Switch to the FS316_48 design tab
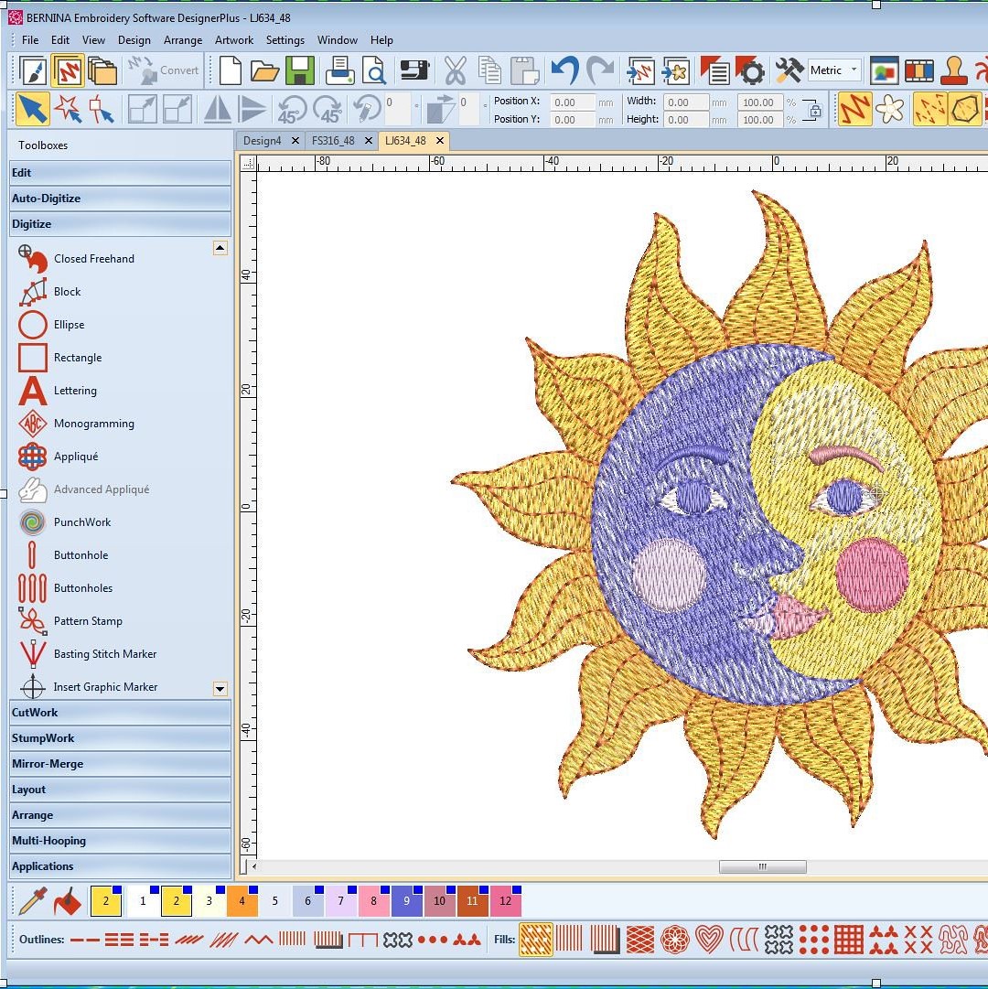Image resolution: width=988 pixels, height=989 pixels. click(x=333, y=141)
